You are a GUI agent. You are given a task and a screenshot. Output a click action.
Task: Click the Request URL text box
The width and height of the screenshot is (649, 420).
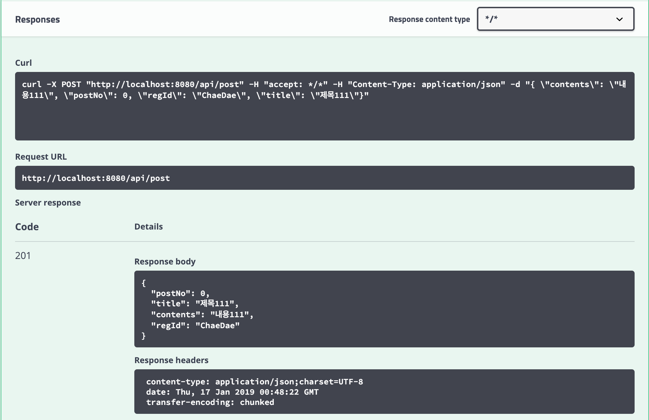point(324,178)
